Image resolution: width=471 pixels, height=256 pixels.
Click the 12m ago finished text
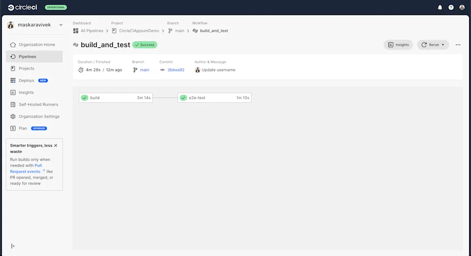pyautogui.click(x=114, y=70)
